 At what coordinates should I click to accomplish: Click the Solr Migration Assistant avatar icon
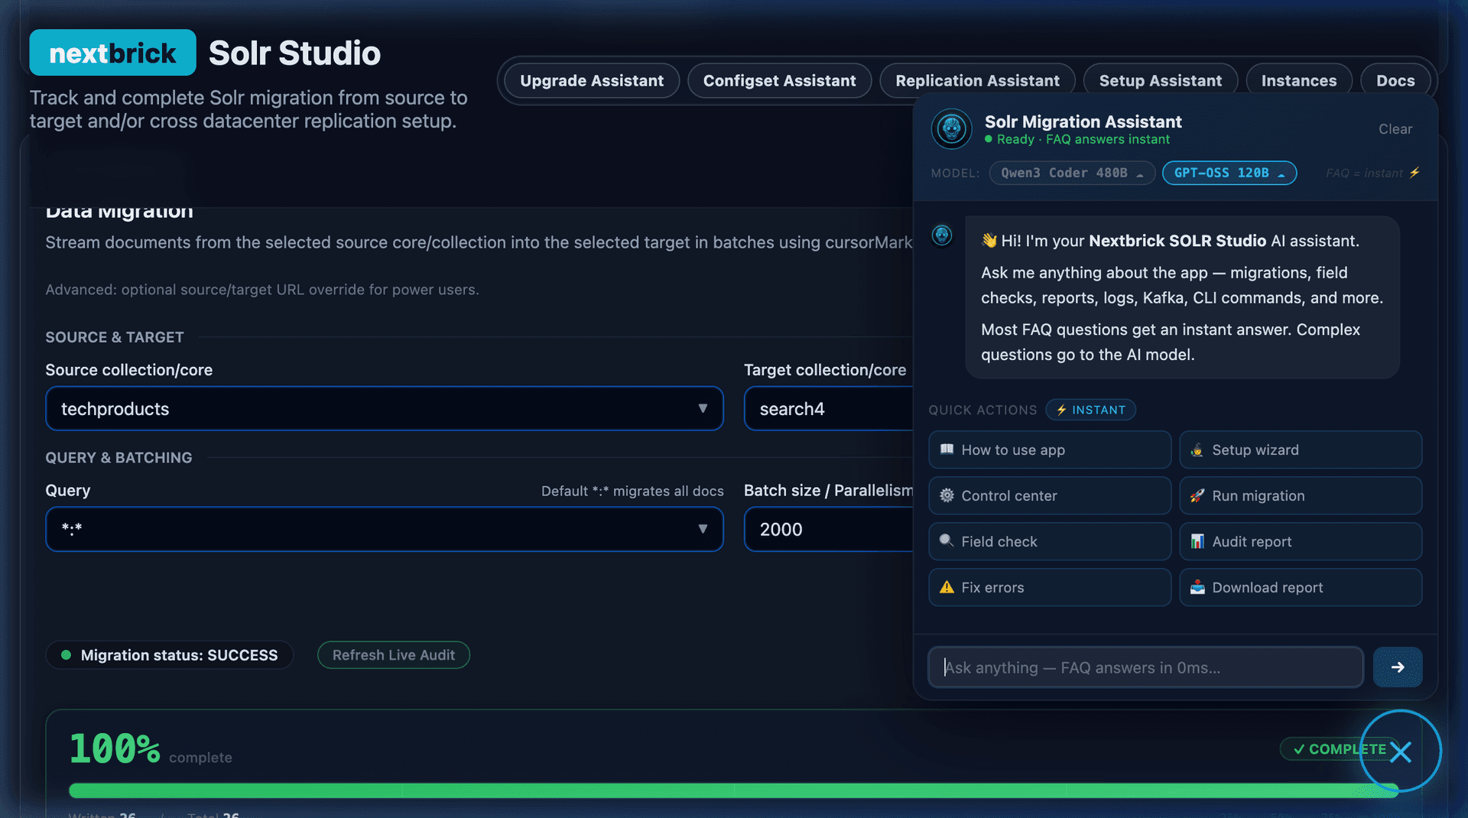click(951, 128)
